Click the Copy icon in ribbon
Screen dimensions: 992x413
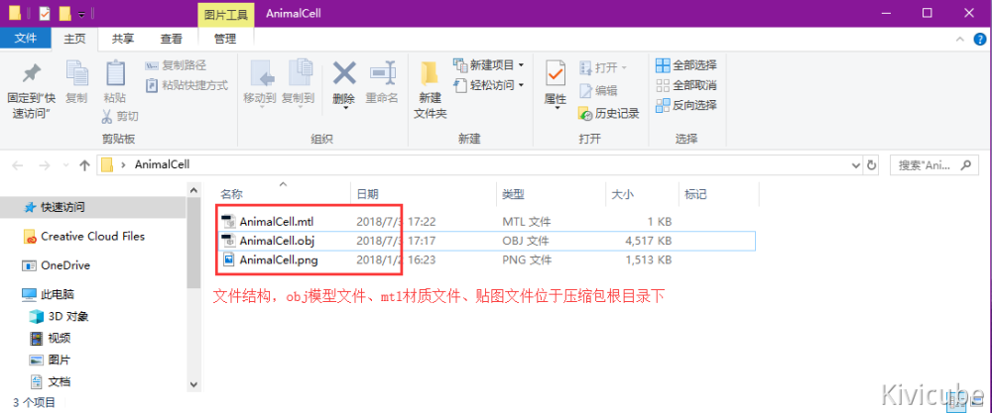(x=76, y=75)
